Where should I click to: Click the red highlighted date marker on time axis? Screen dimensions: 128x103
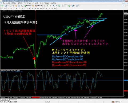(x=36, y=97)
